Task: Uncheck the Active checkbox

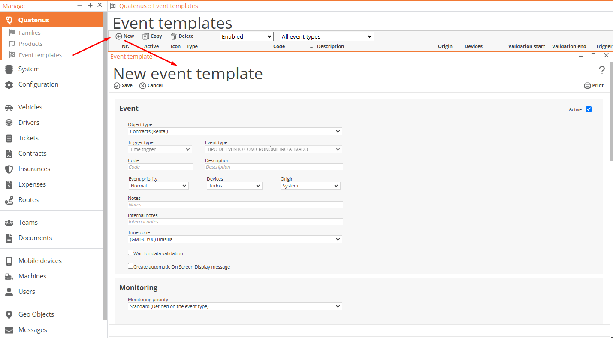Action: coord(589,109)
